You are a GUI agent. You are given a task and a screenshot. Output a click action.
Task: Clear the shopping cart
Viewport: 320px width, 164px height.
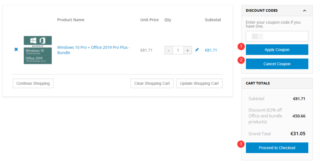[x=152, y=83]
